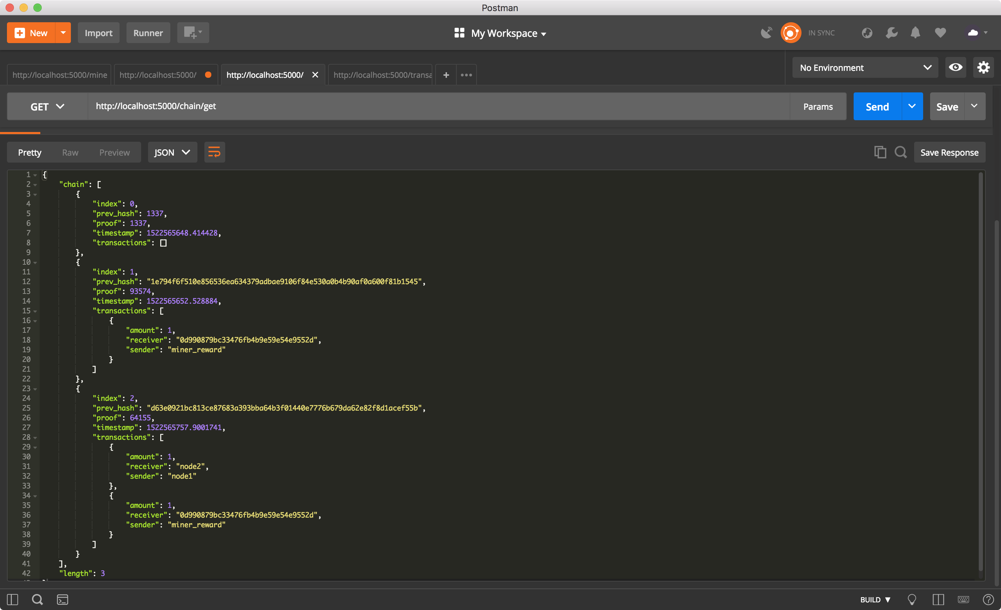This screenshot has height=610, width=1001.
Task: Collapse transactions array at line 15
Action: point(35,312)
